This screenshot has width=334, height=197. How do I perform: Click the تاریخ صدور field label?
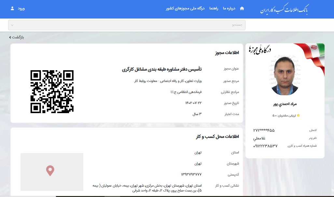231,103
